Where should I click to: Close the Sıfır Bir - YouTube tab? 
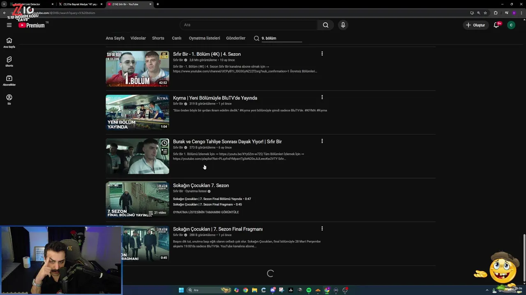click(x=151, y=4)
